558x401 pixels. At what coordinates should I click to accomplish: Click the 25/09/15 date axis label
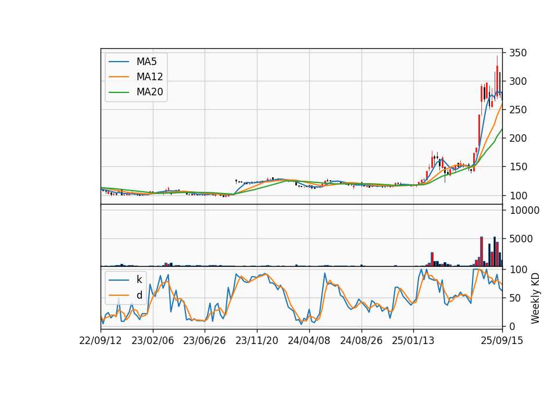click(x=502, y=341)
